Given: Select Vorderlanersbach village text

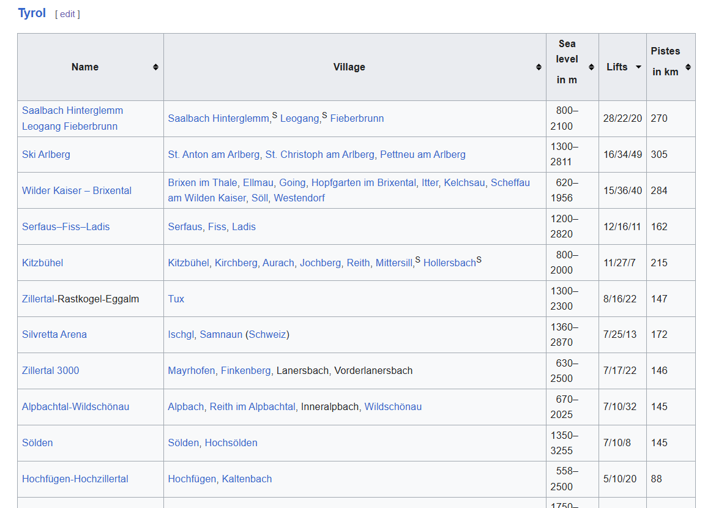Looking at the screenshot, I should 373,370.
